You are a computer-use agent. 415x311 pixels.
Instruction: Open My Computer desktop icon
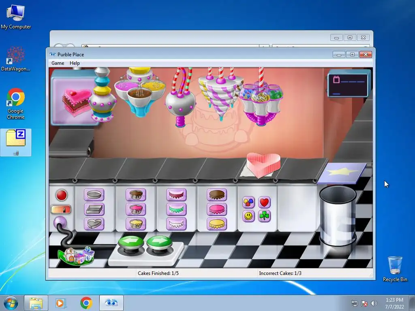[x=16, y=17]
